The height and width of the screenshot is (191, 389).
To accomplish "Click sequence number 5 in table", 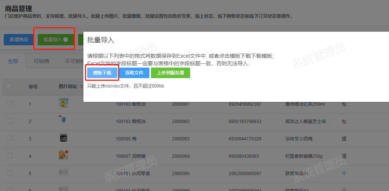I will (30, 173).
